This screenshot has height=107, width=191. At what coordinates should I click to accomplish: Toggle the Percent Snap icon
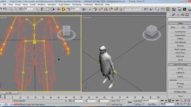(x=111, y=9)
